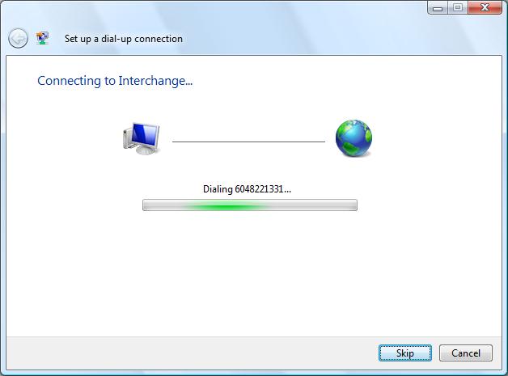Click the 'Connecting to Interchange...' heading
This screenshot has height=376, width=508.
(115, 81)
